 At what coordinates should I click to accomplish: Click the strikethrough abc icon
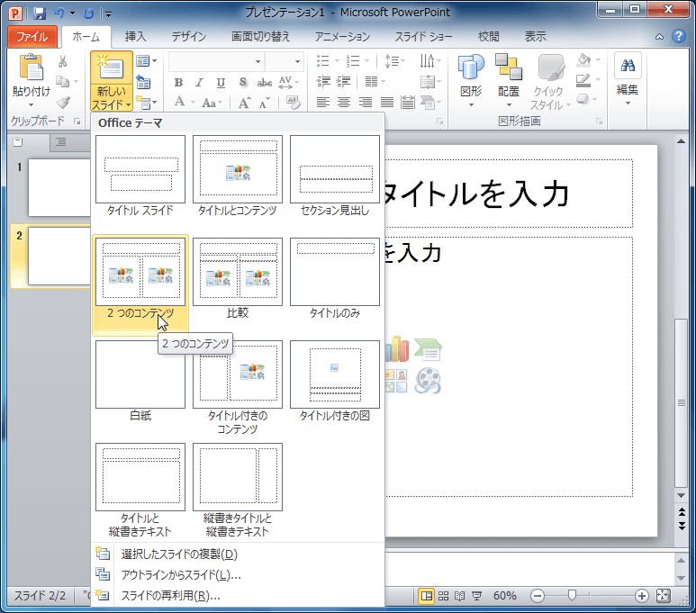265,83
